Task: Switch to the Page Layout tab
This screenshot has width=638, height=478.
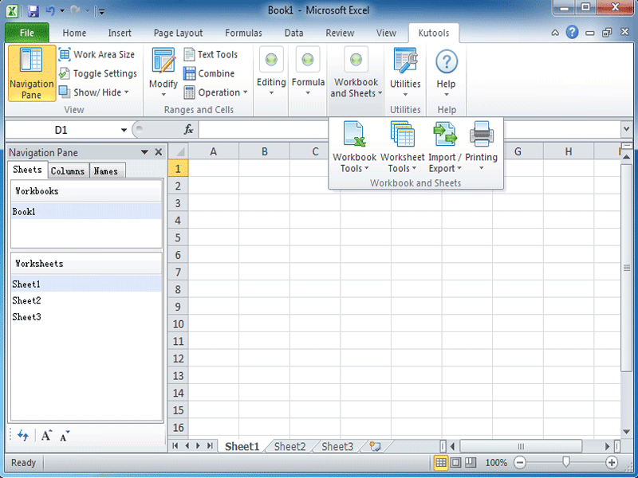Action: [178, 33]
